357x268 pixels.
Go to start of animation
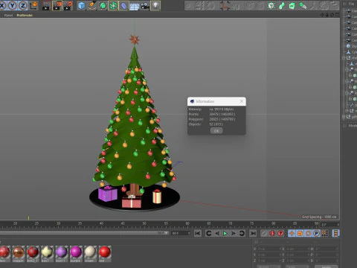[198, 233]
